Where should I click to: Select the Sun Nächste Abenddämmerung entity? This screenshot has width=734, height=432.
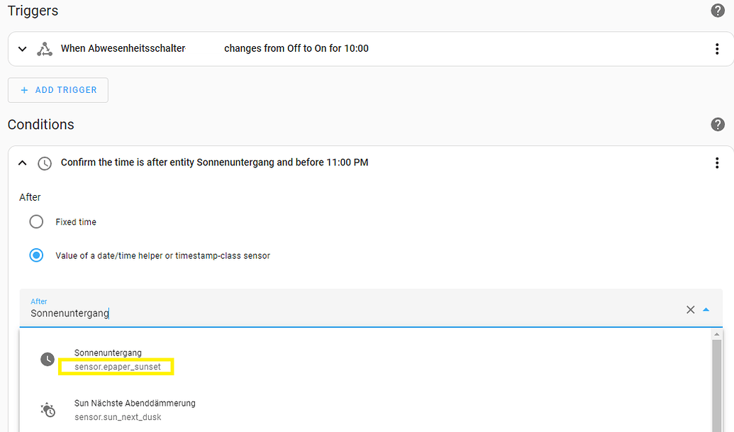pyautogui.click(x=135, y=403)
